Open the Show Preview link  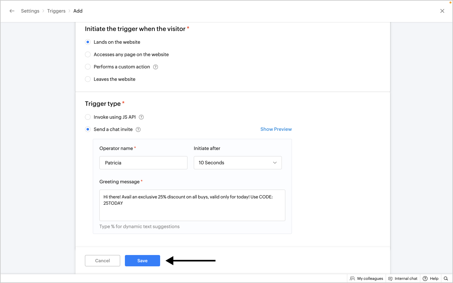click(276, 129)
